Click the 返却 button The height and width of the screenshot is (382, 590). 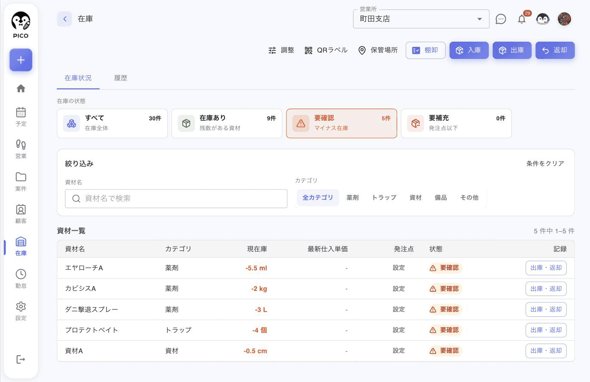click(555, 50)
